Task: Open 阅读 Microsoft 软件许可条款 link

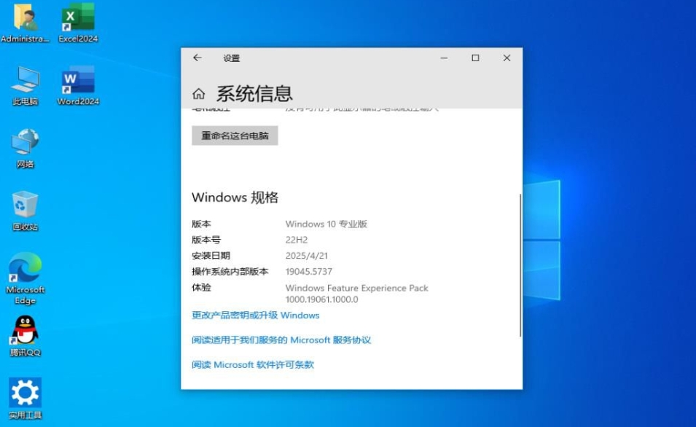Action: click(x=252, y=364)
